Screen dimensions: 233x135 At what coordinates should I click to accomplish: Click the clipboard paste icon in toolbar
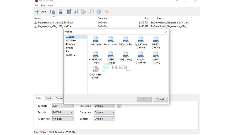(52, 12)
